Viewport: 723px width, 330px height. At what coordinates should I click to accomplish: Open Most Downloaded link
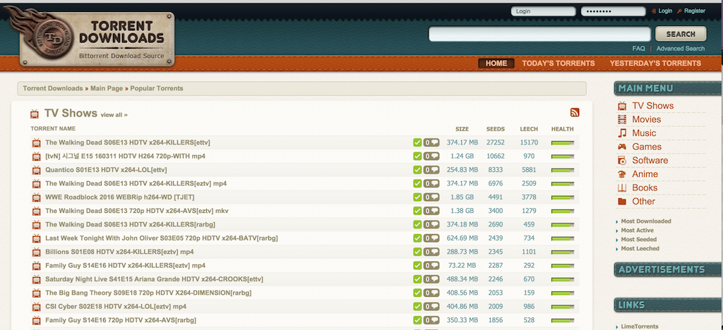645,221
